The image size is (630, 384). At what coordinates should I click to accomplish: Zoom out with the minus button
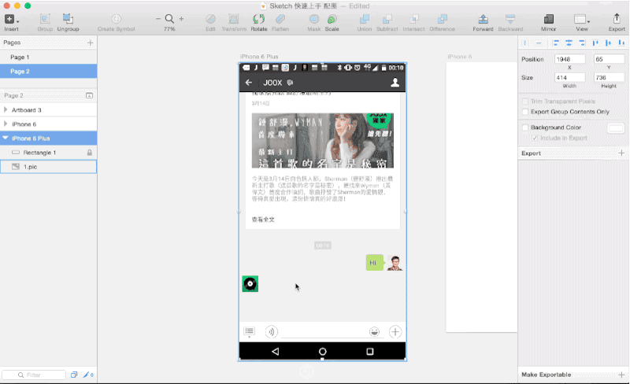click(158, 18)
